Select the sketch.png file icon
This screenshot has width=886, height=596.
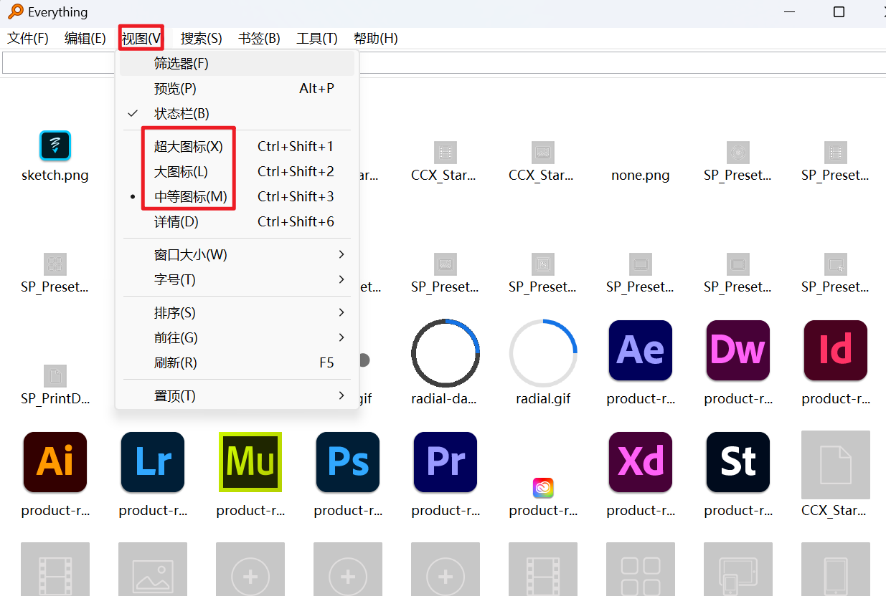point(55,146)
